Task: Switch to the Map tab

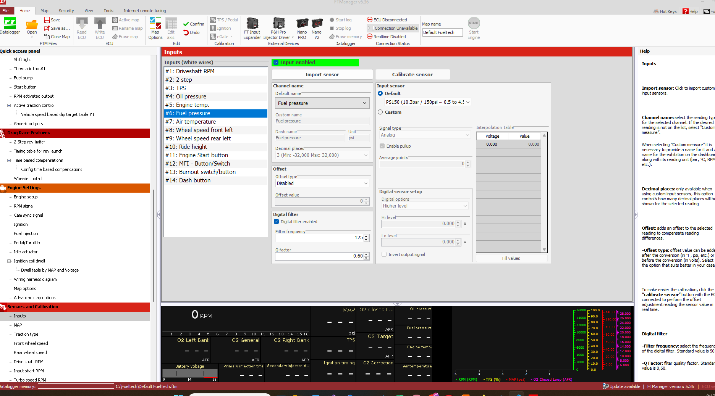Action: (44, 11)
